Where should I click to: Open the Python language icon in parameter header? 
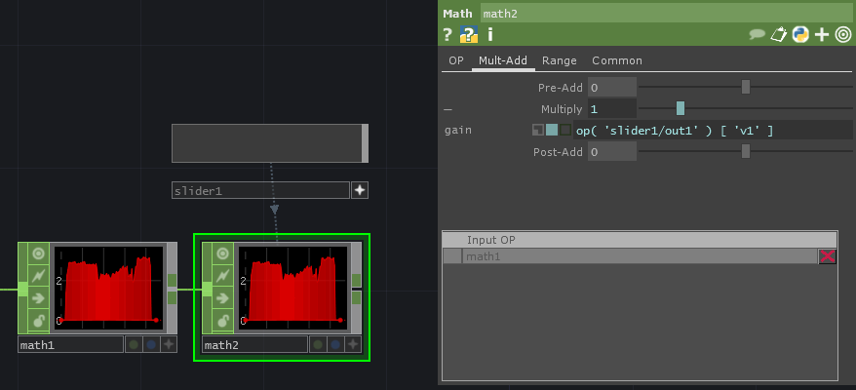(799, 34)
